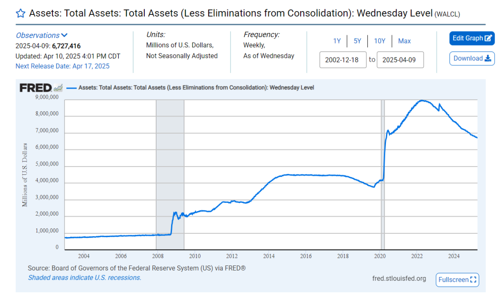Open the Next Release Date link

tap(63, 66)
